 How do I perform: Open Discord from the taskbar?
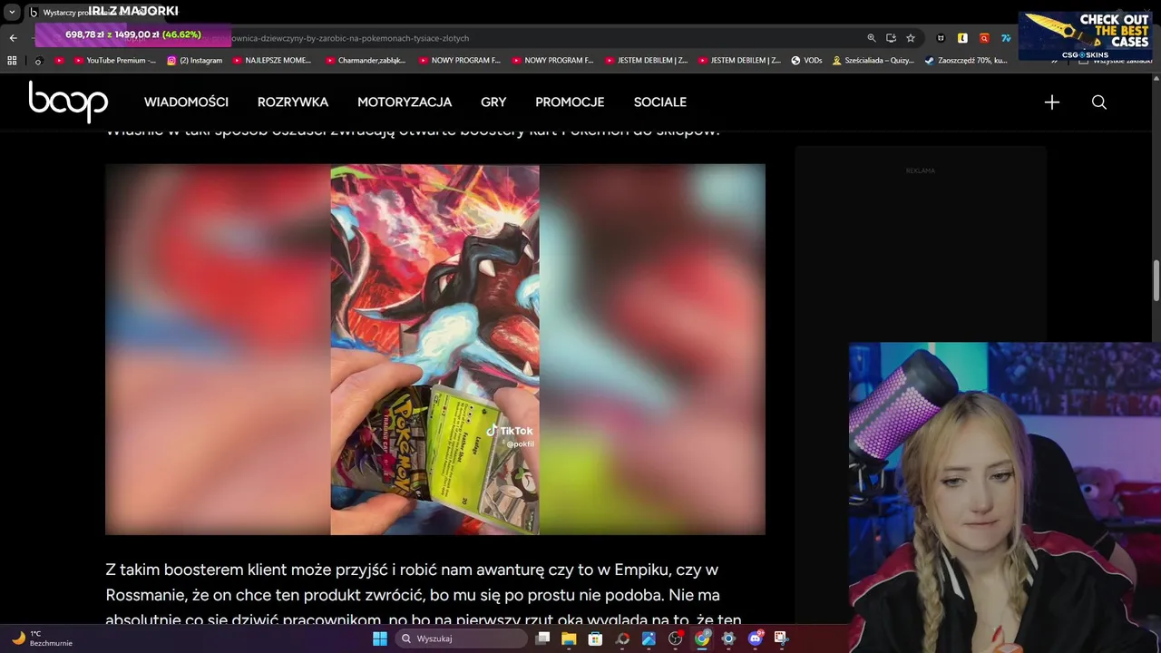pos(756,638)
